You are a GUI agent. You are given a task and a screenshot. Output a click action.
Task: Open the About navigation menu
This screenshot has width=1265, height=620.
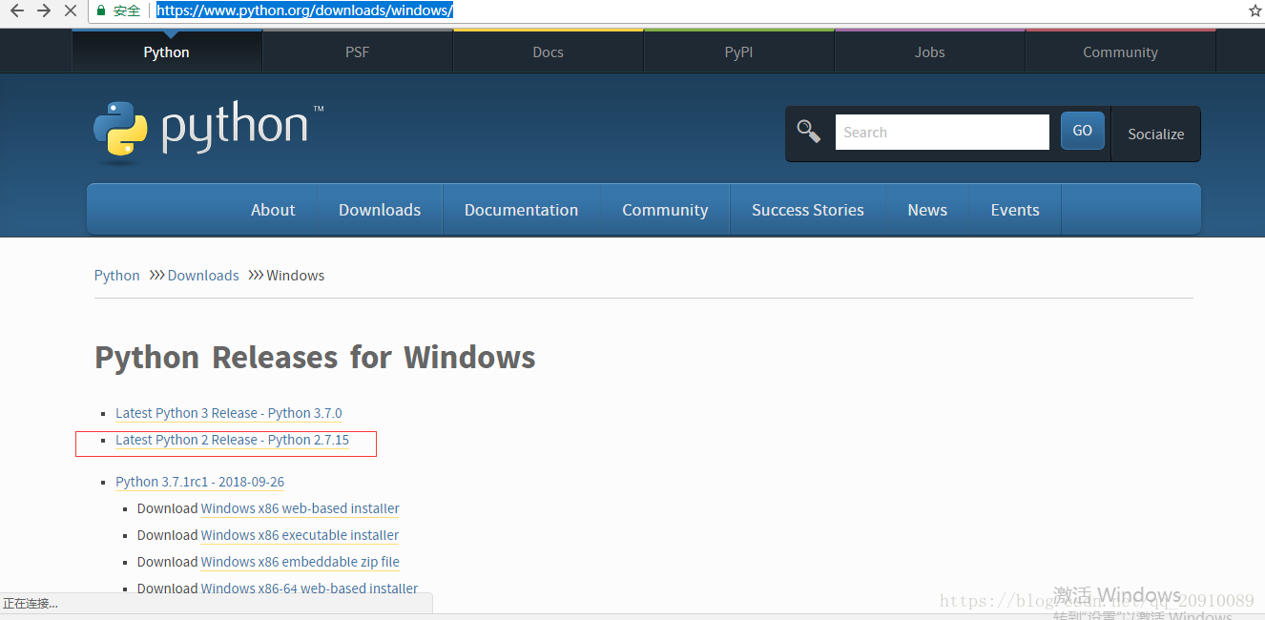coord(273,210)
